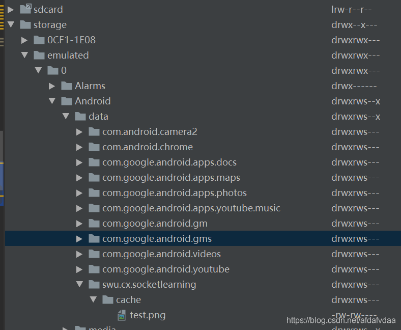
Task: Expand the 0CF1-1E08 folder arrow
Action: [24, 40]
